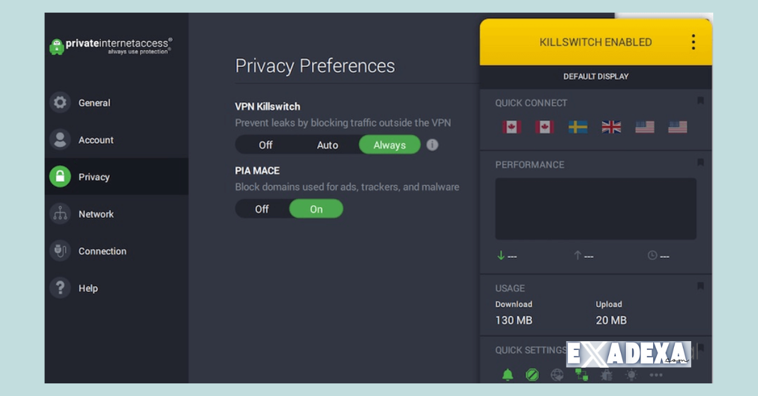Viewport: 758px width, 396px height.
Task: Toggle the MACE octagon icon in Quick Settings
Action: click(532, 375)
